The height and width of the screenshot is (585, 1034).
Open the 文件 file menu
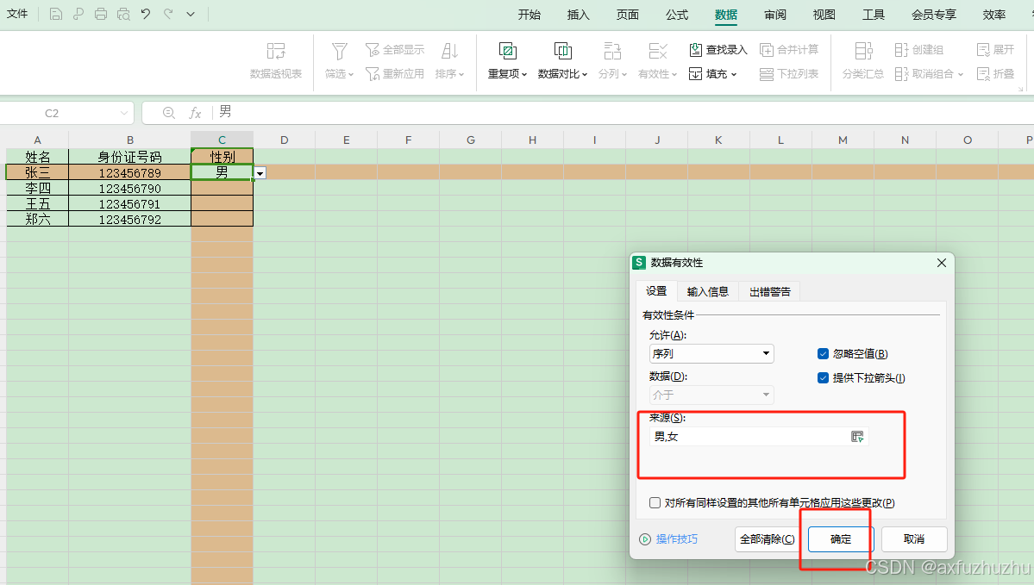[17, 14]
